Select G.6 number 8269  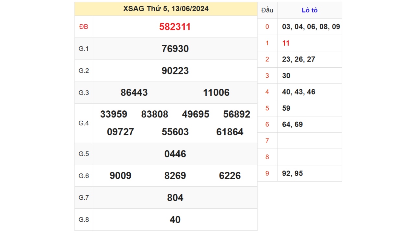pos(175,176)
